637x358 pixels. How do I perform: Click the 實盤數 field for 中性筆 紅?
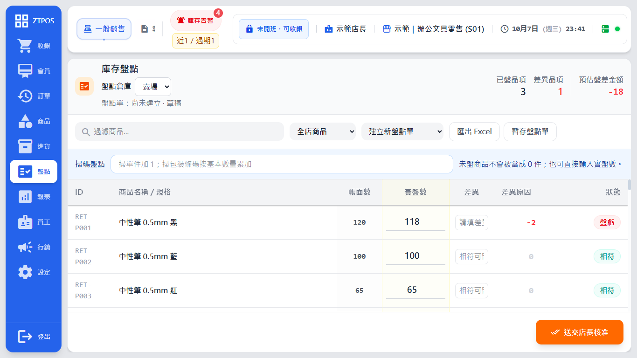click(415, 290)
